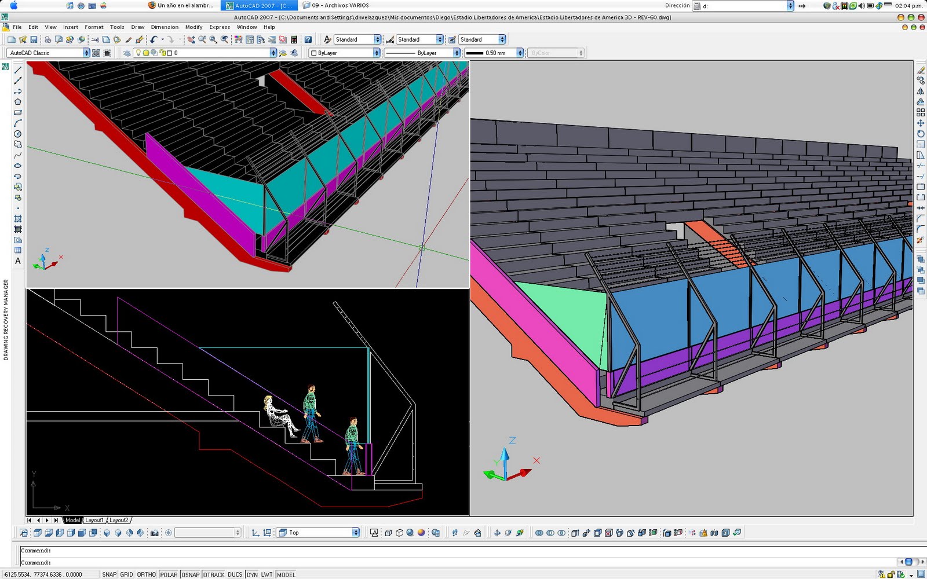This screenshot has height=579, width=927.
Task: Toggle GRID display in status bar
Action: (x=127, y=574)
